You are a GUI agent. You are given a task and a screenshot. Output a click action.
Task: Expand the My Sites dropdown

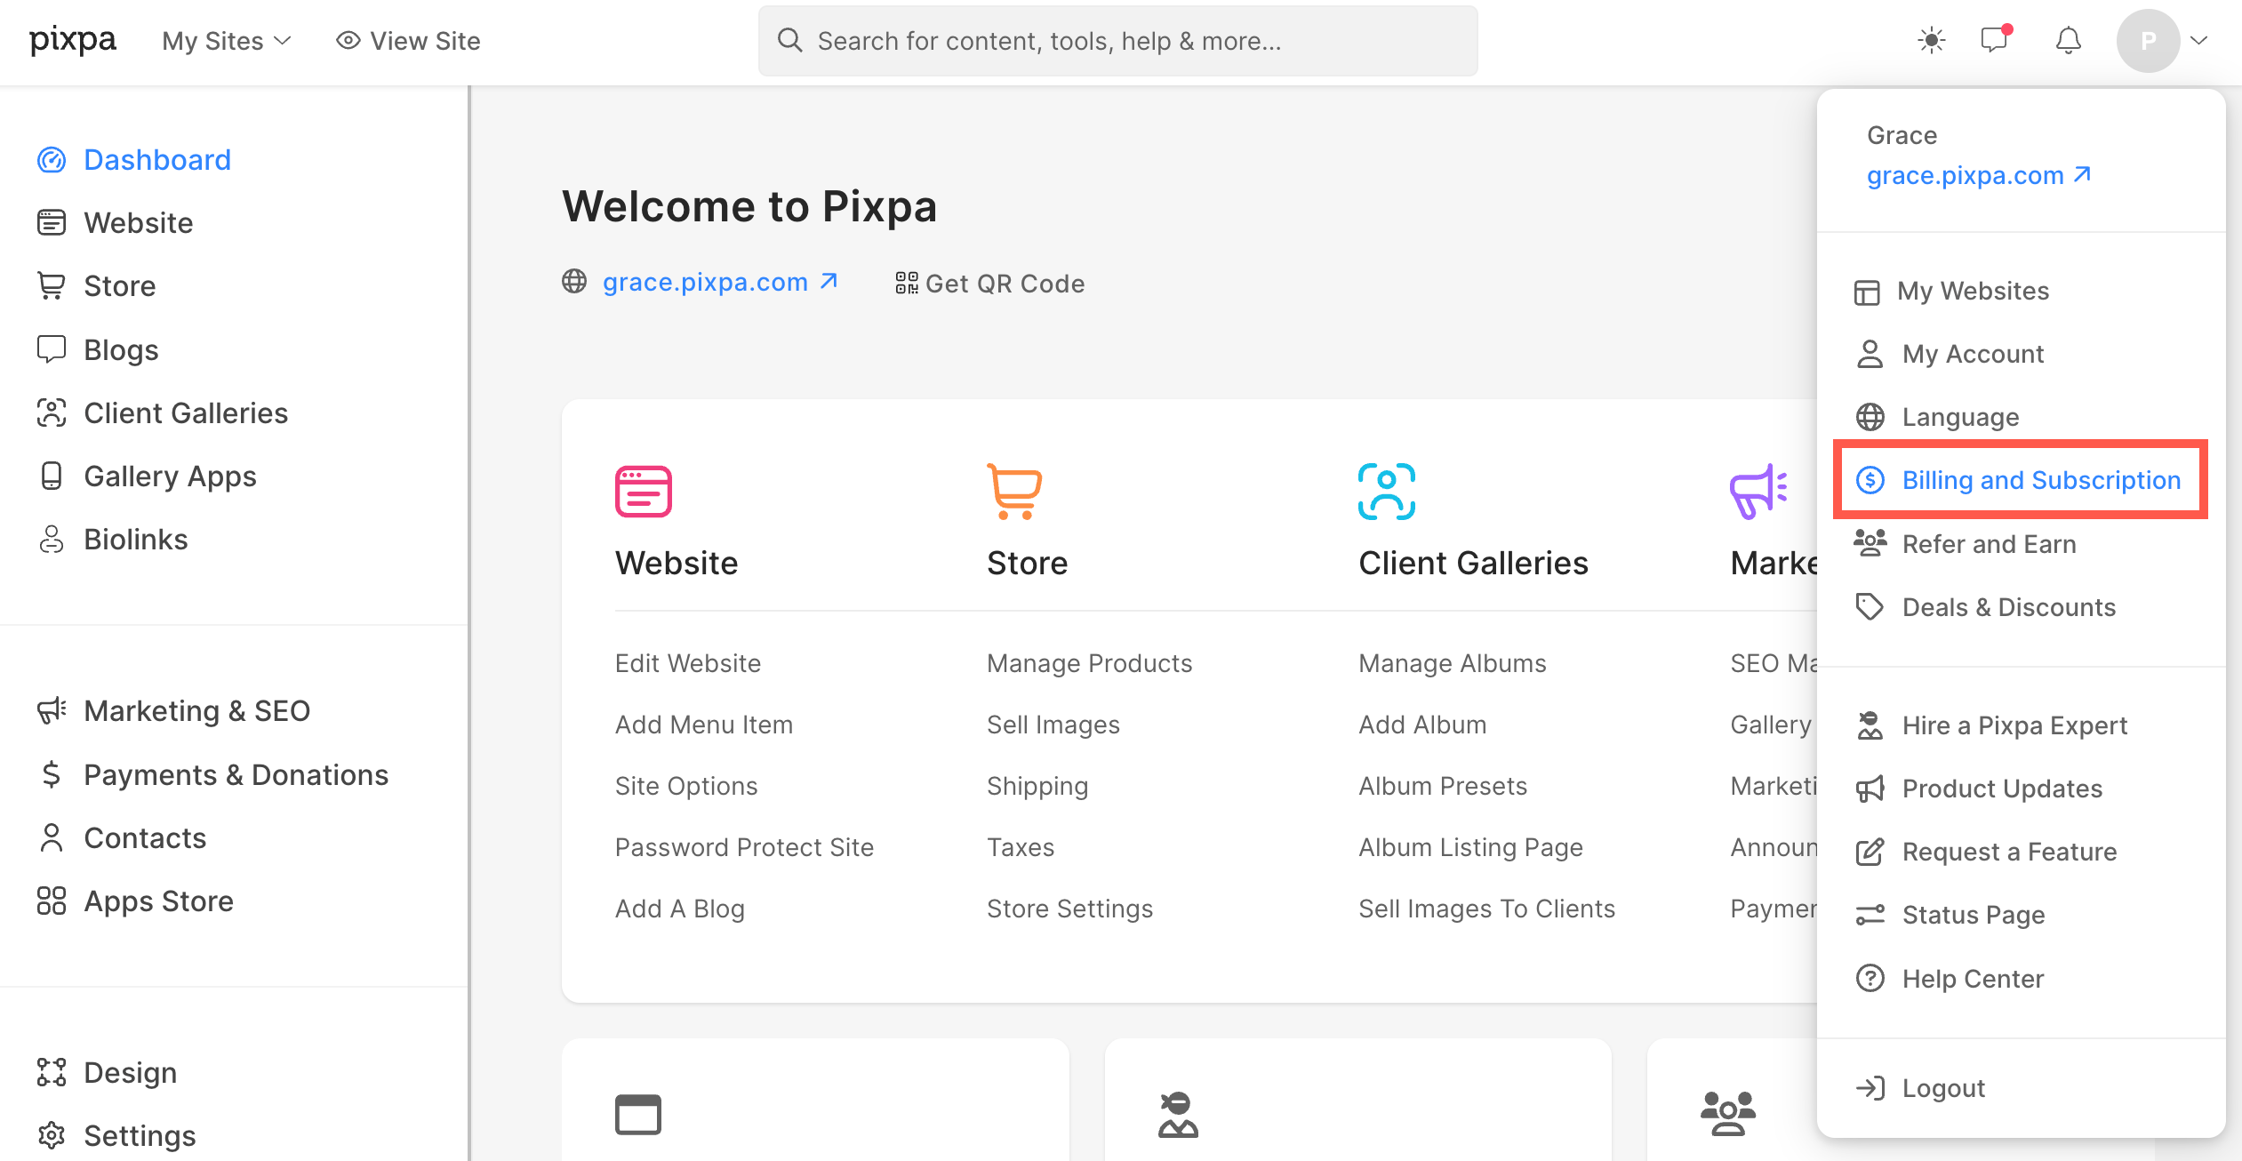pos(227,41)
